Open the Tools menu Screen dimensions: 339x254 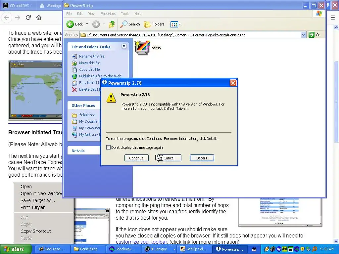(125, 14)
